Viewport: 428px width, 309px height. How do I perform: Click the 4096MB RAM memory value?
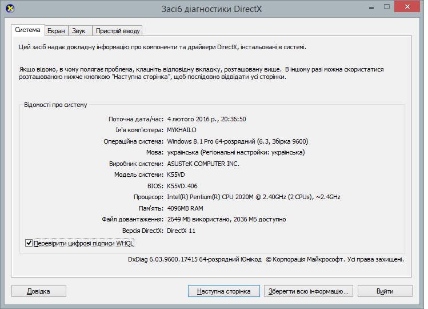click(x=185, y=208)
